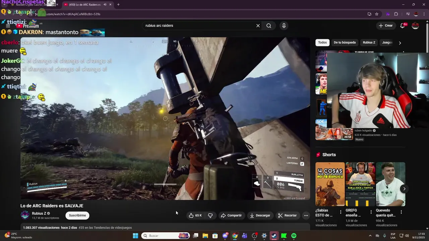This screenshot has height=241, width=429.
Task: Like the video showing 65 K
Action: pyautogui.click(x=195, y=216)
